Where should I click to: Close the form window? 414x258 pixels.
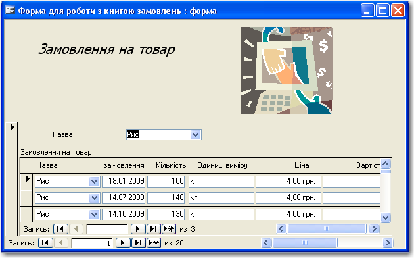click(x=398, y=11)
